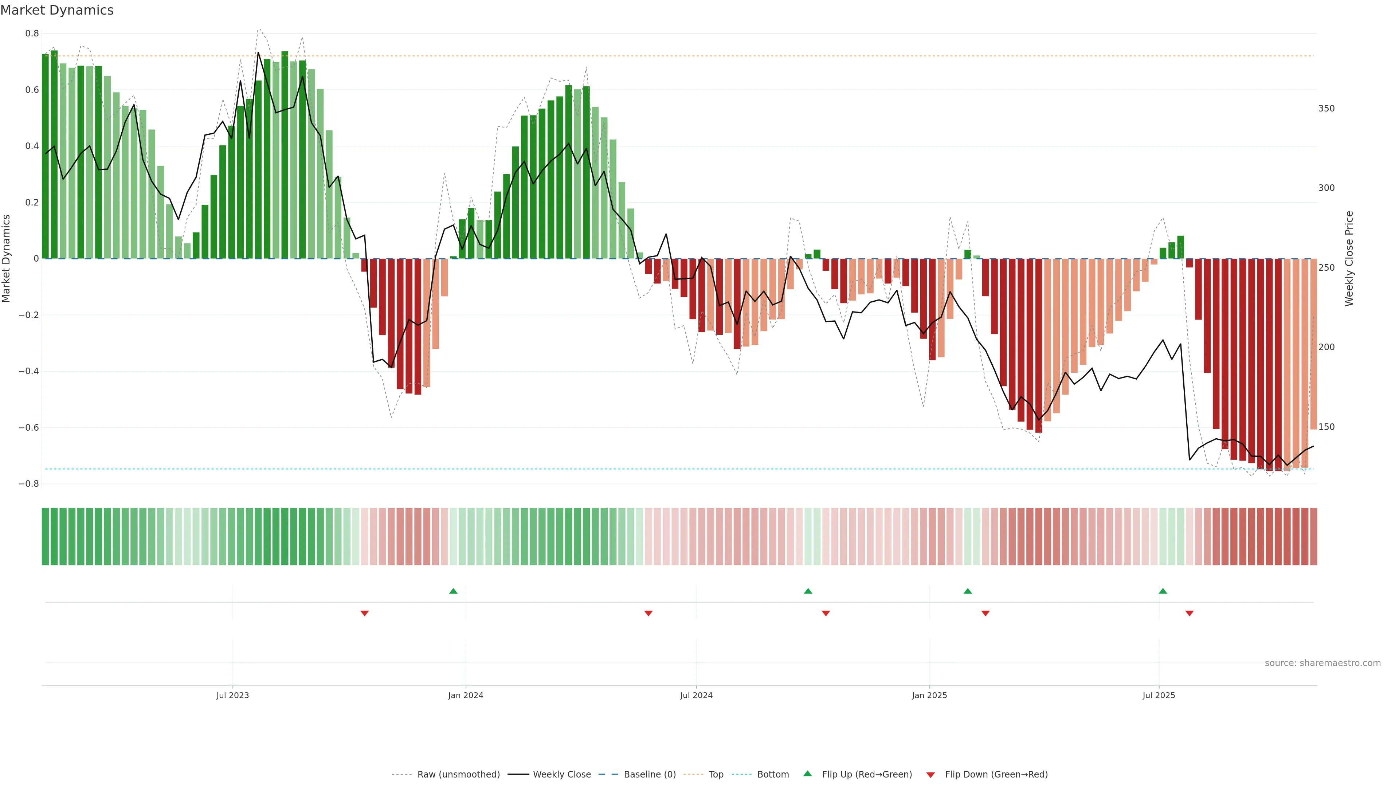Click the green flip-up triangle just after Jan 2025
1399x787 pixels.
(967, 591)
